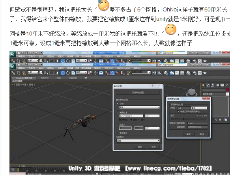
Task: Switch to the Modify command panel tab
Action: [x=208, y=85]
